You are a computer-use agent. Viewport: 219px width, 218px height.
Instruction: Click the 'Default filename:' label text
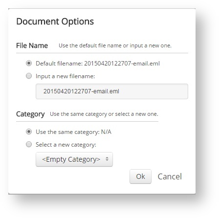tap(59, 64)
